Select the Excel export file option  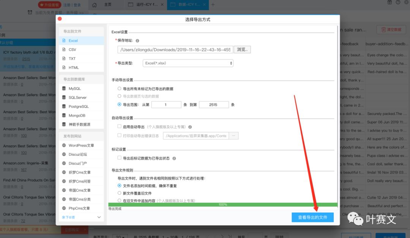coord(73,41)
